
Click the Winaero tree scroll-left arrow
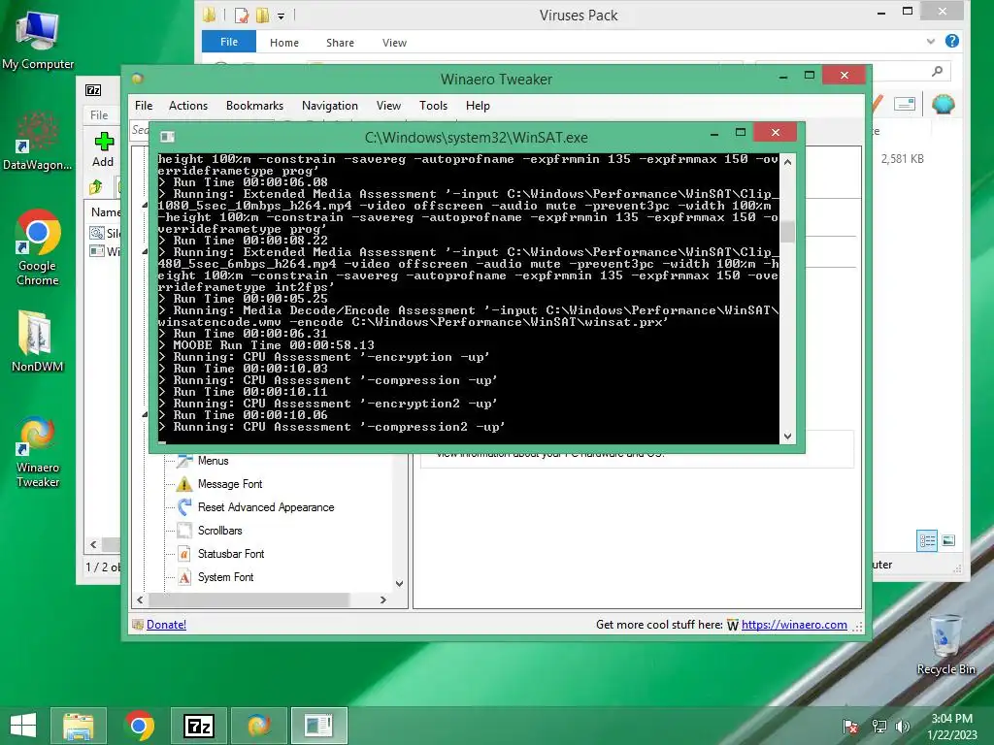pyautogui.click(x=140, y=599)
